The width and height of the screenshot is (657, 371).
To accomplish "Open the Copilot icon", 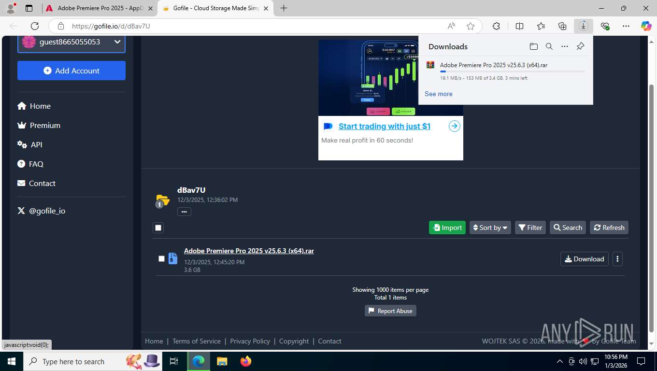I will pyautogui.click(x=646, y=26).
